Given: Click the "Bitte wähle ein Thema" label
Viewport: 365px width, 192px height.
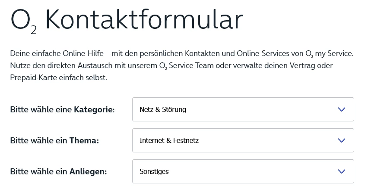Looking at the screenshot, I should [x=54, y=141].
